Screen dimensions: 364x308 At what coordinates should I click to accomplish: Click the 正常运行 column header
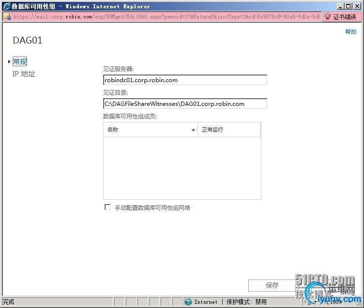click(229, 130)
